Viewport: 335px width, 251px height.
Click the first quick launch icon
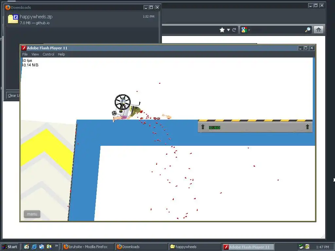pos(26,247)
